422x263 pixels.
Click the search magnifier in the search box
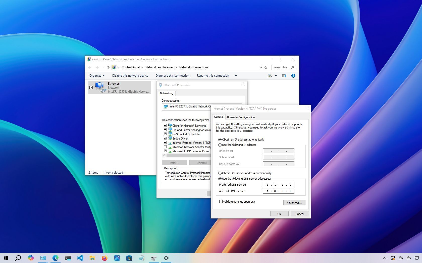click(293, 67)
